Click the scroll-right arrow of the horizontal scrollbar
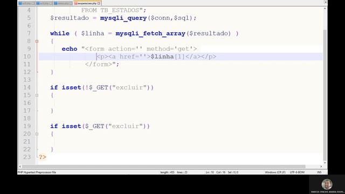345x194 pixels. (x=321, y=167)
